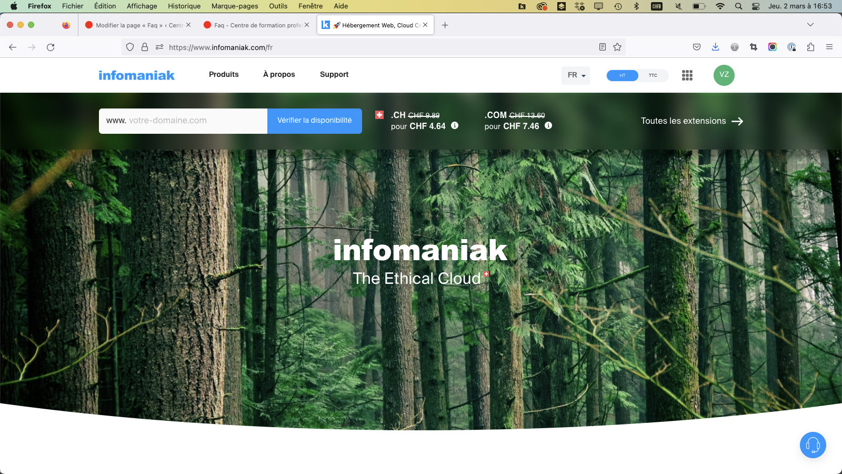842x474 pixels.
Task: Open the Outils menu
Action: 278,6
